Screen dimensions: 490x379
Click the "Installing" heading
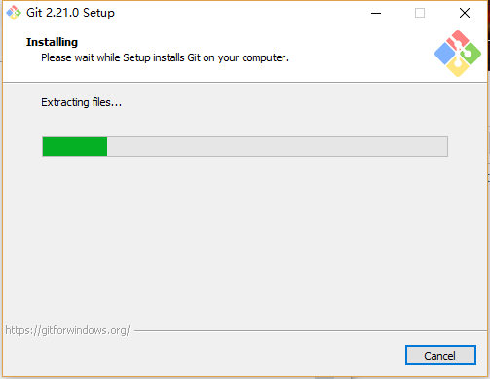52,42
